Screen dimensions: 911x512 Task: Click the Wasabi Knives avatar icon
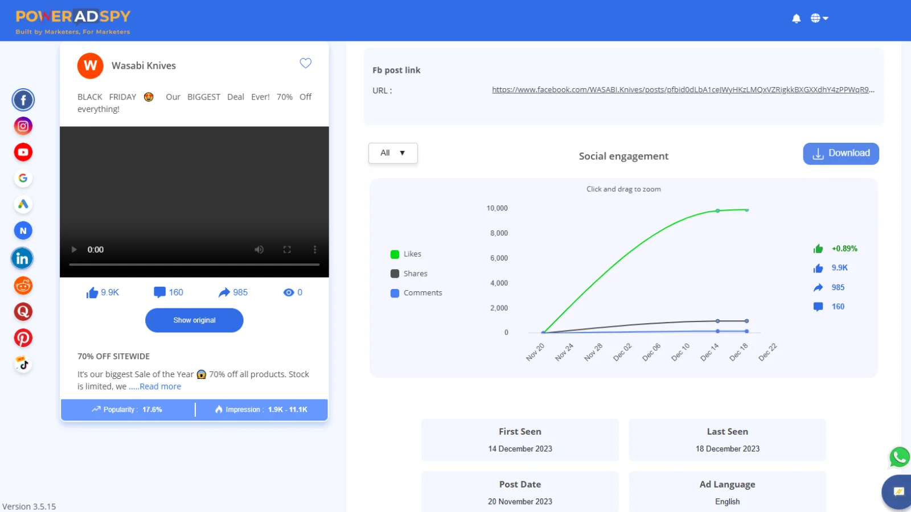point(91,66)
